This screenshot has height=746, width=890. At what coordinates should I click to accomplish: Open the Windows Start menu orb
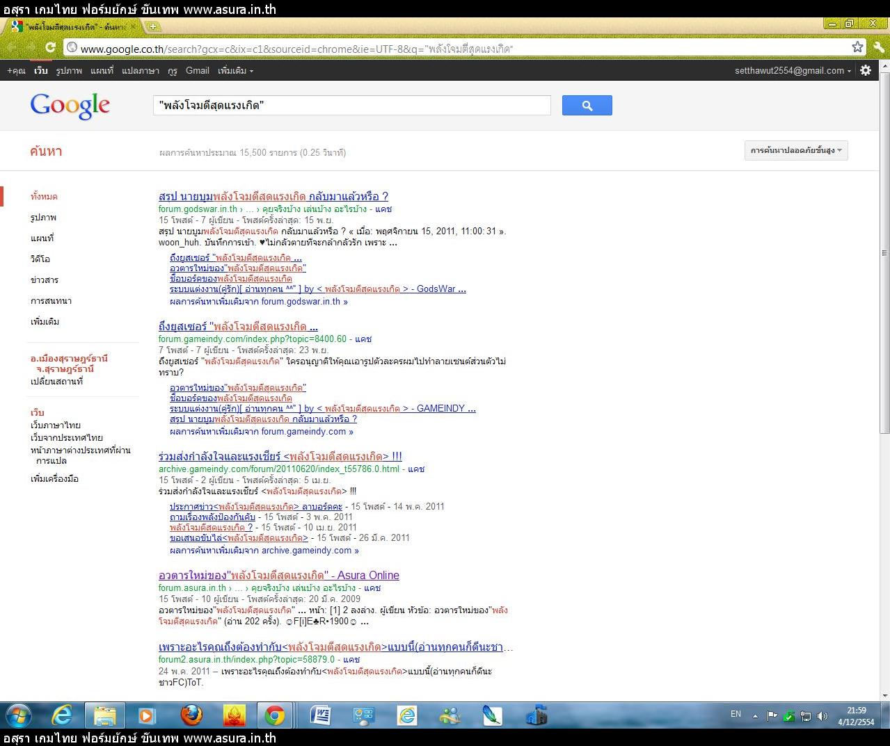tap(19, 715)
